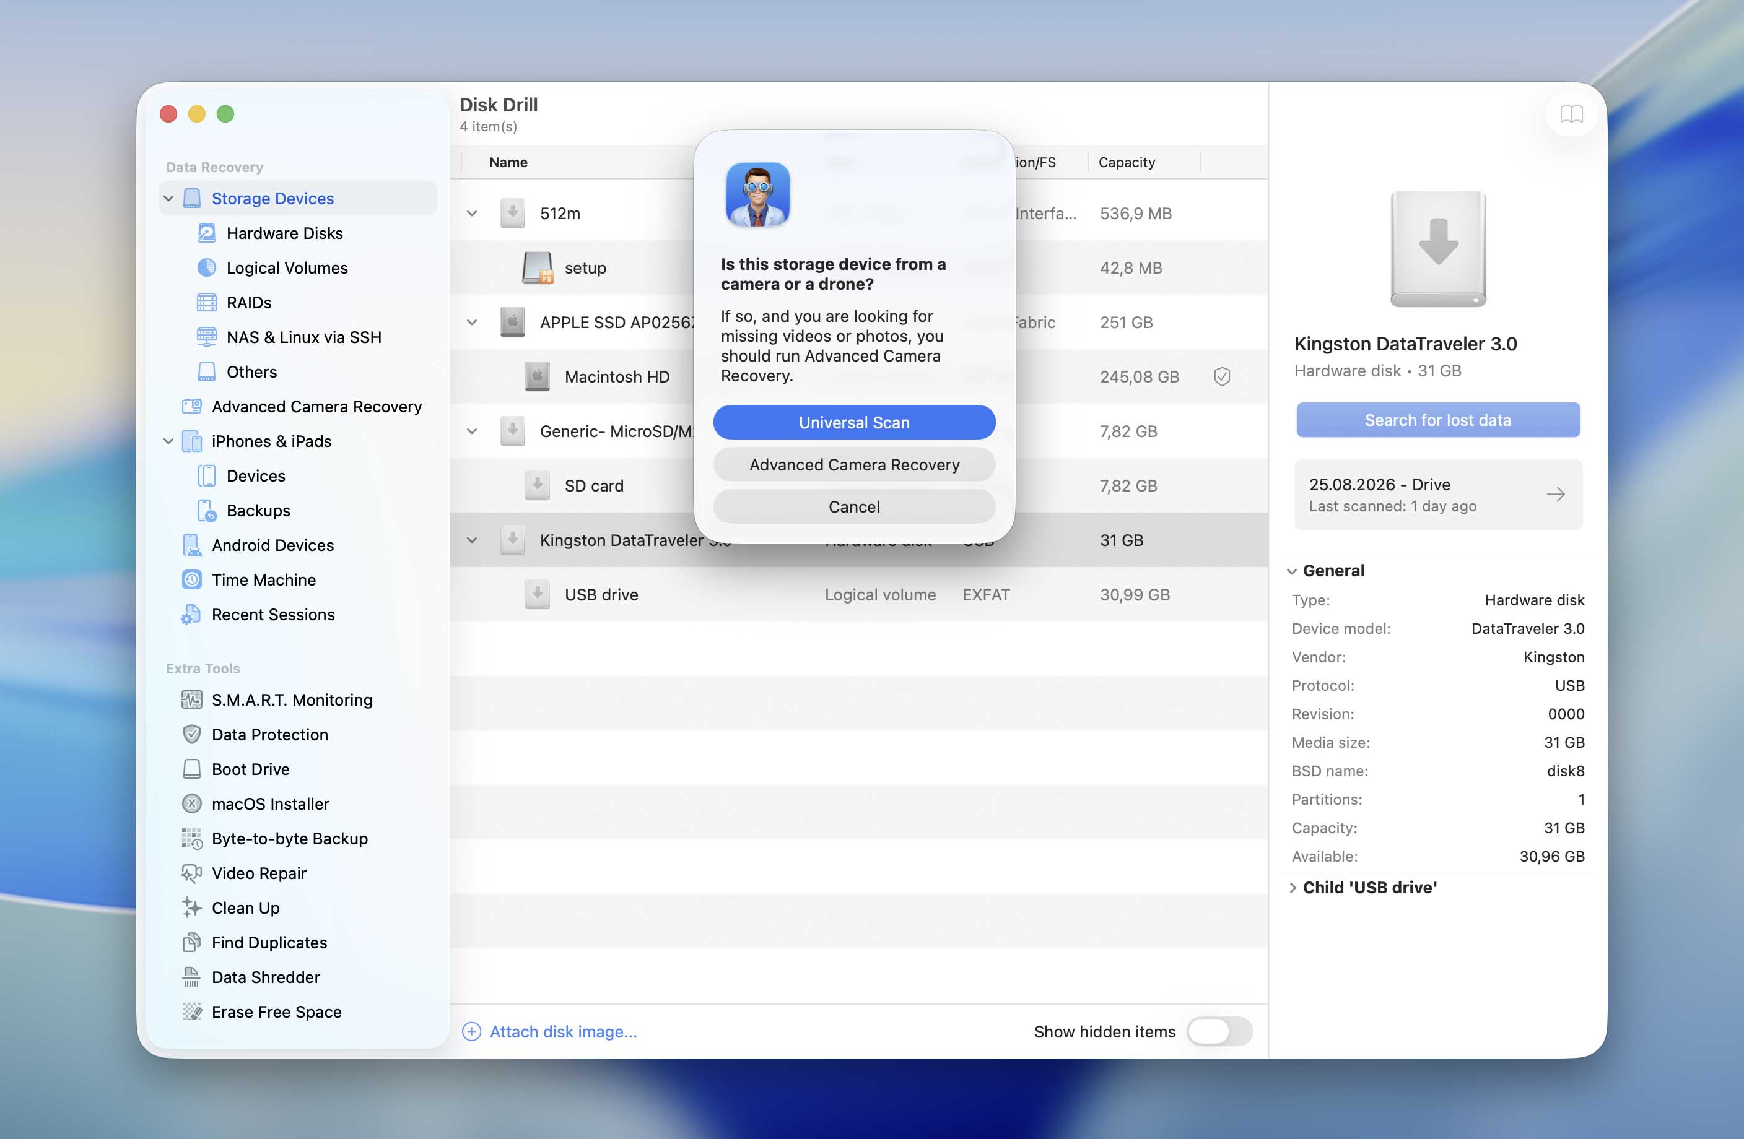1744x1139 pixels.
Task: Open the help book icon
Action: (x=1571, y=113)
